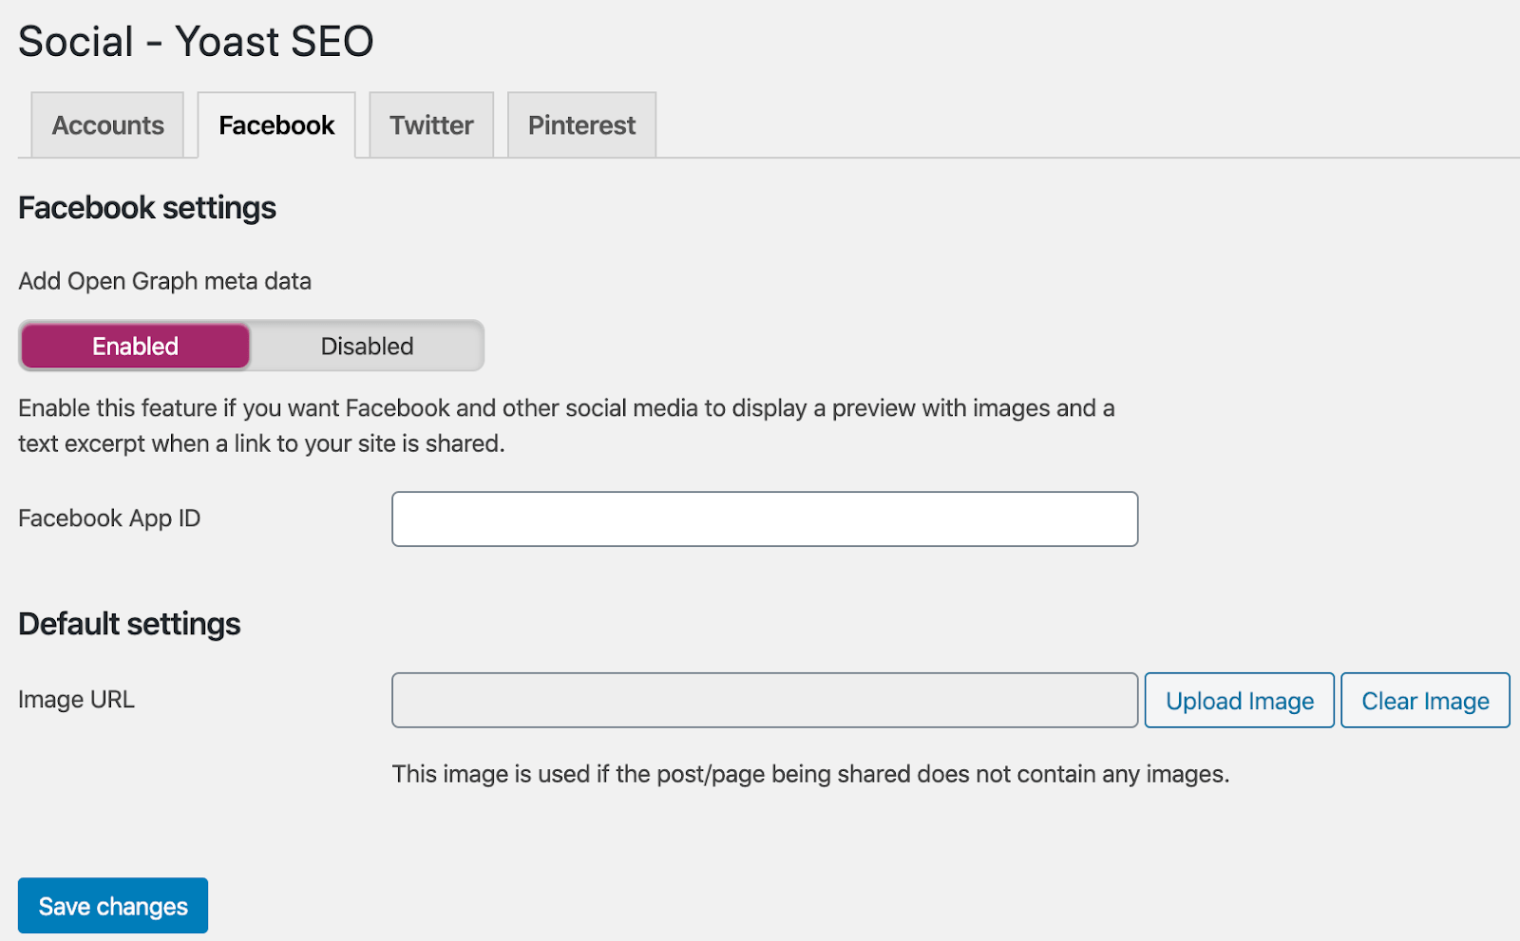Image resolution: width=1520 pixels, height=941 pixels.
Task: Open the Twitter settings tab
Action: (430, 124)
